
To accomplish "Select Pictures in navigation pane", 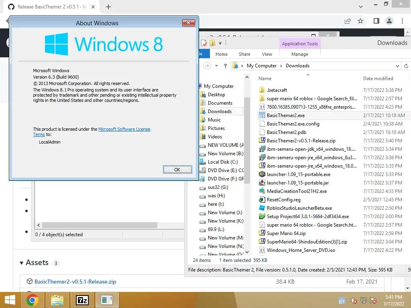I will click(x=216, y=128).
